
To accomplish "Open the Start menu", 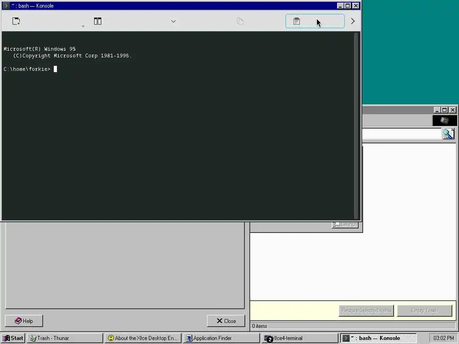I will pyautogui.click(x=13, y=338).
